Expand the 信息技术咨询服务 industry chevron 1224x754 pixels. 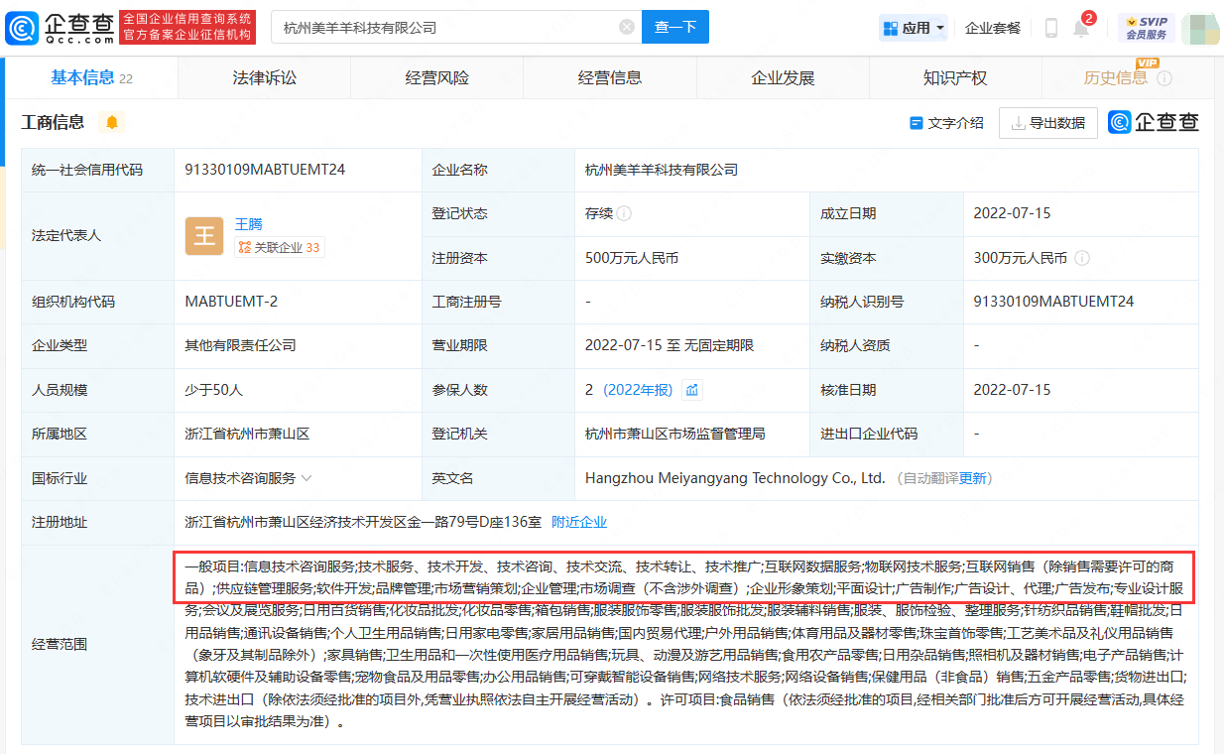pyautogui.click(x=306, y=478)
